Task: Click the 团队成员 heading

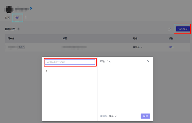Action: click(10, 29)
